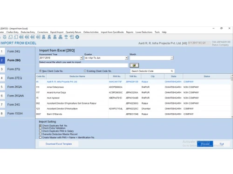Screen dimensions: 233x174
Task: Click the upload arrow icon in the toolbar
Action: tap(66, 37)
